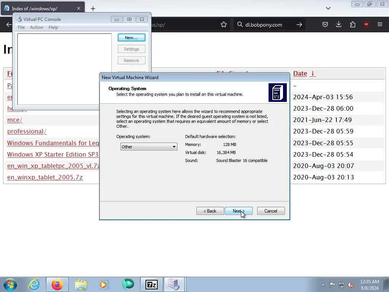
Task: Open the professional/ directory link
Action: (27, 131)
